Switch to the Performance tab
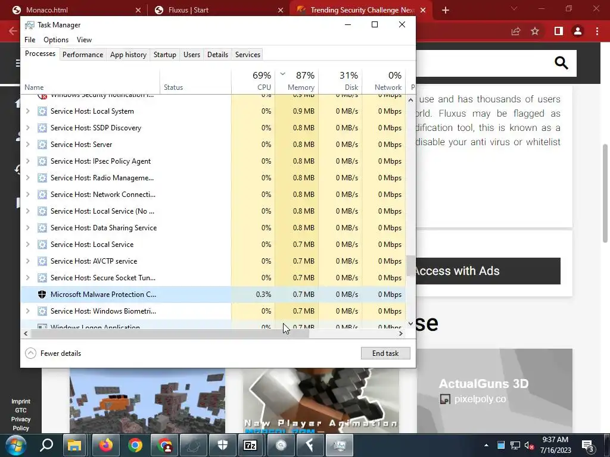 pyautogui.click(x=83, y=55)
